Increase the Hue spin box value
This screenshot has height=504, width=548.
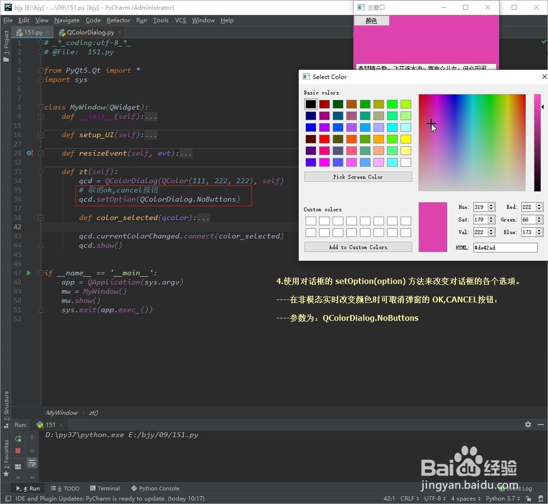click(x=491, y=205)
